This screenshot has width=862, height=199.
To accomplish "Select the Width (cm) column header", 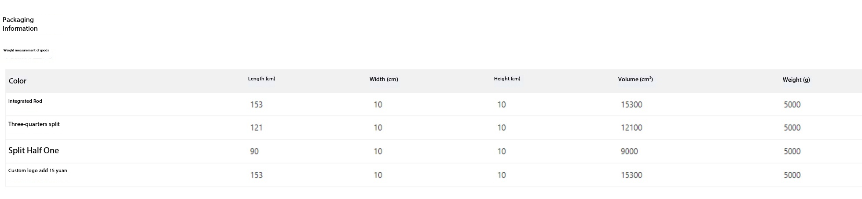I will pyautogui.click(x=384, y=80).
